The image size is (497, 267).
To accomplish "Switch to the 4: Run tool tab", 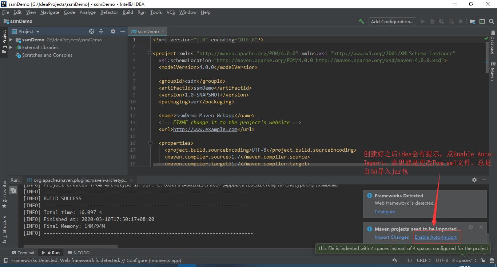I will pyautogui.click(x=51, y=252).
